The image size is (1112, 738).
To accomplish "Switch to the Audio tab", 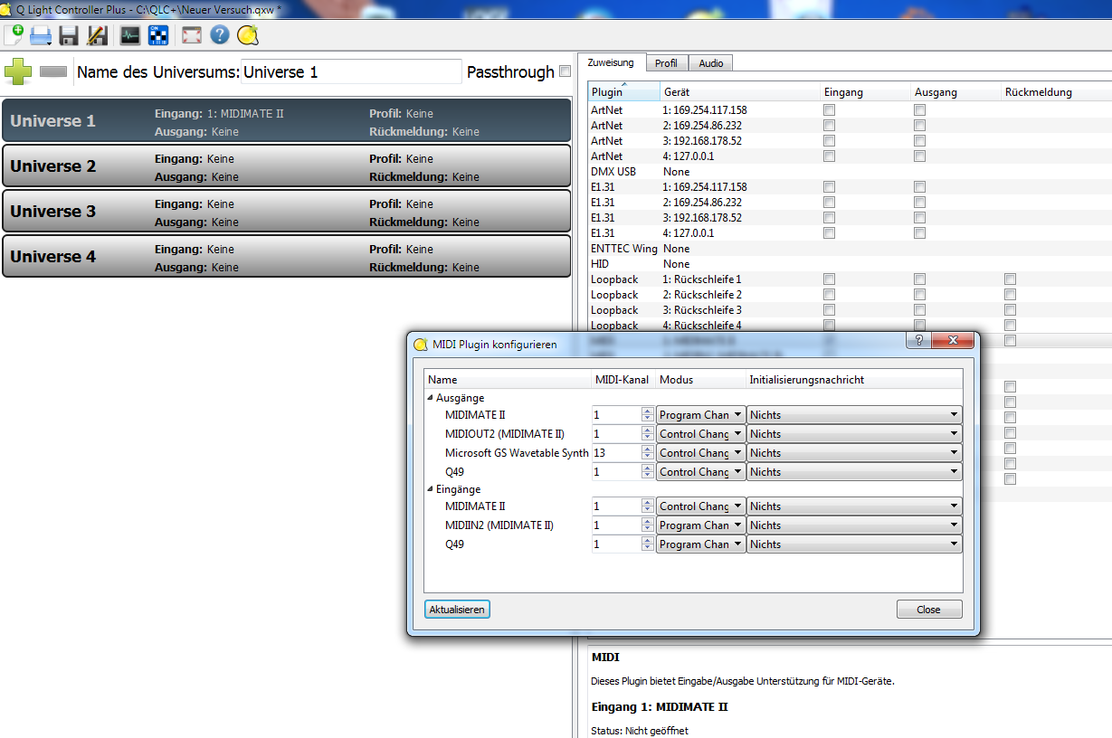I will (x=711, y=63).
